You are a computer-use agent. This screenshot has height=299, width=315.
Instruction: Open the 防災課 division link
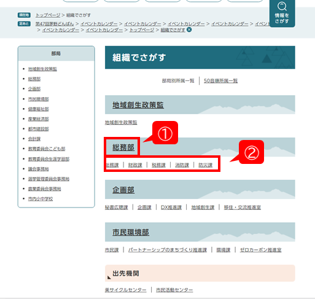point(205,165)
